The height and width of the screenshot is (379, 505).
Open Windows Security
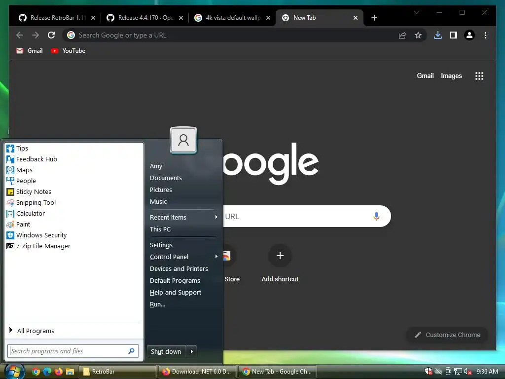click(36, 235)
